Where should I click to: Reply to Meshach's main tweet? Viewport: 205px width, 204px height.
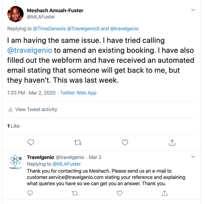pos(31,142)
